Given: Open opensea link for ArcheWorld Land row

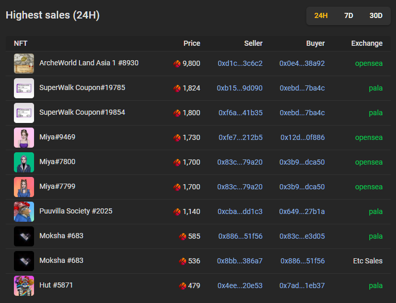Looking at the screenshot, I should (369, 63).
